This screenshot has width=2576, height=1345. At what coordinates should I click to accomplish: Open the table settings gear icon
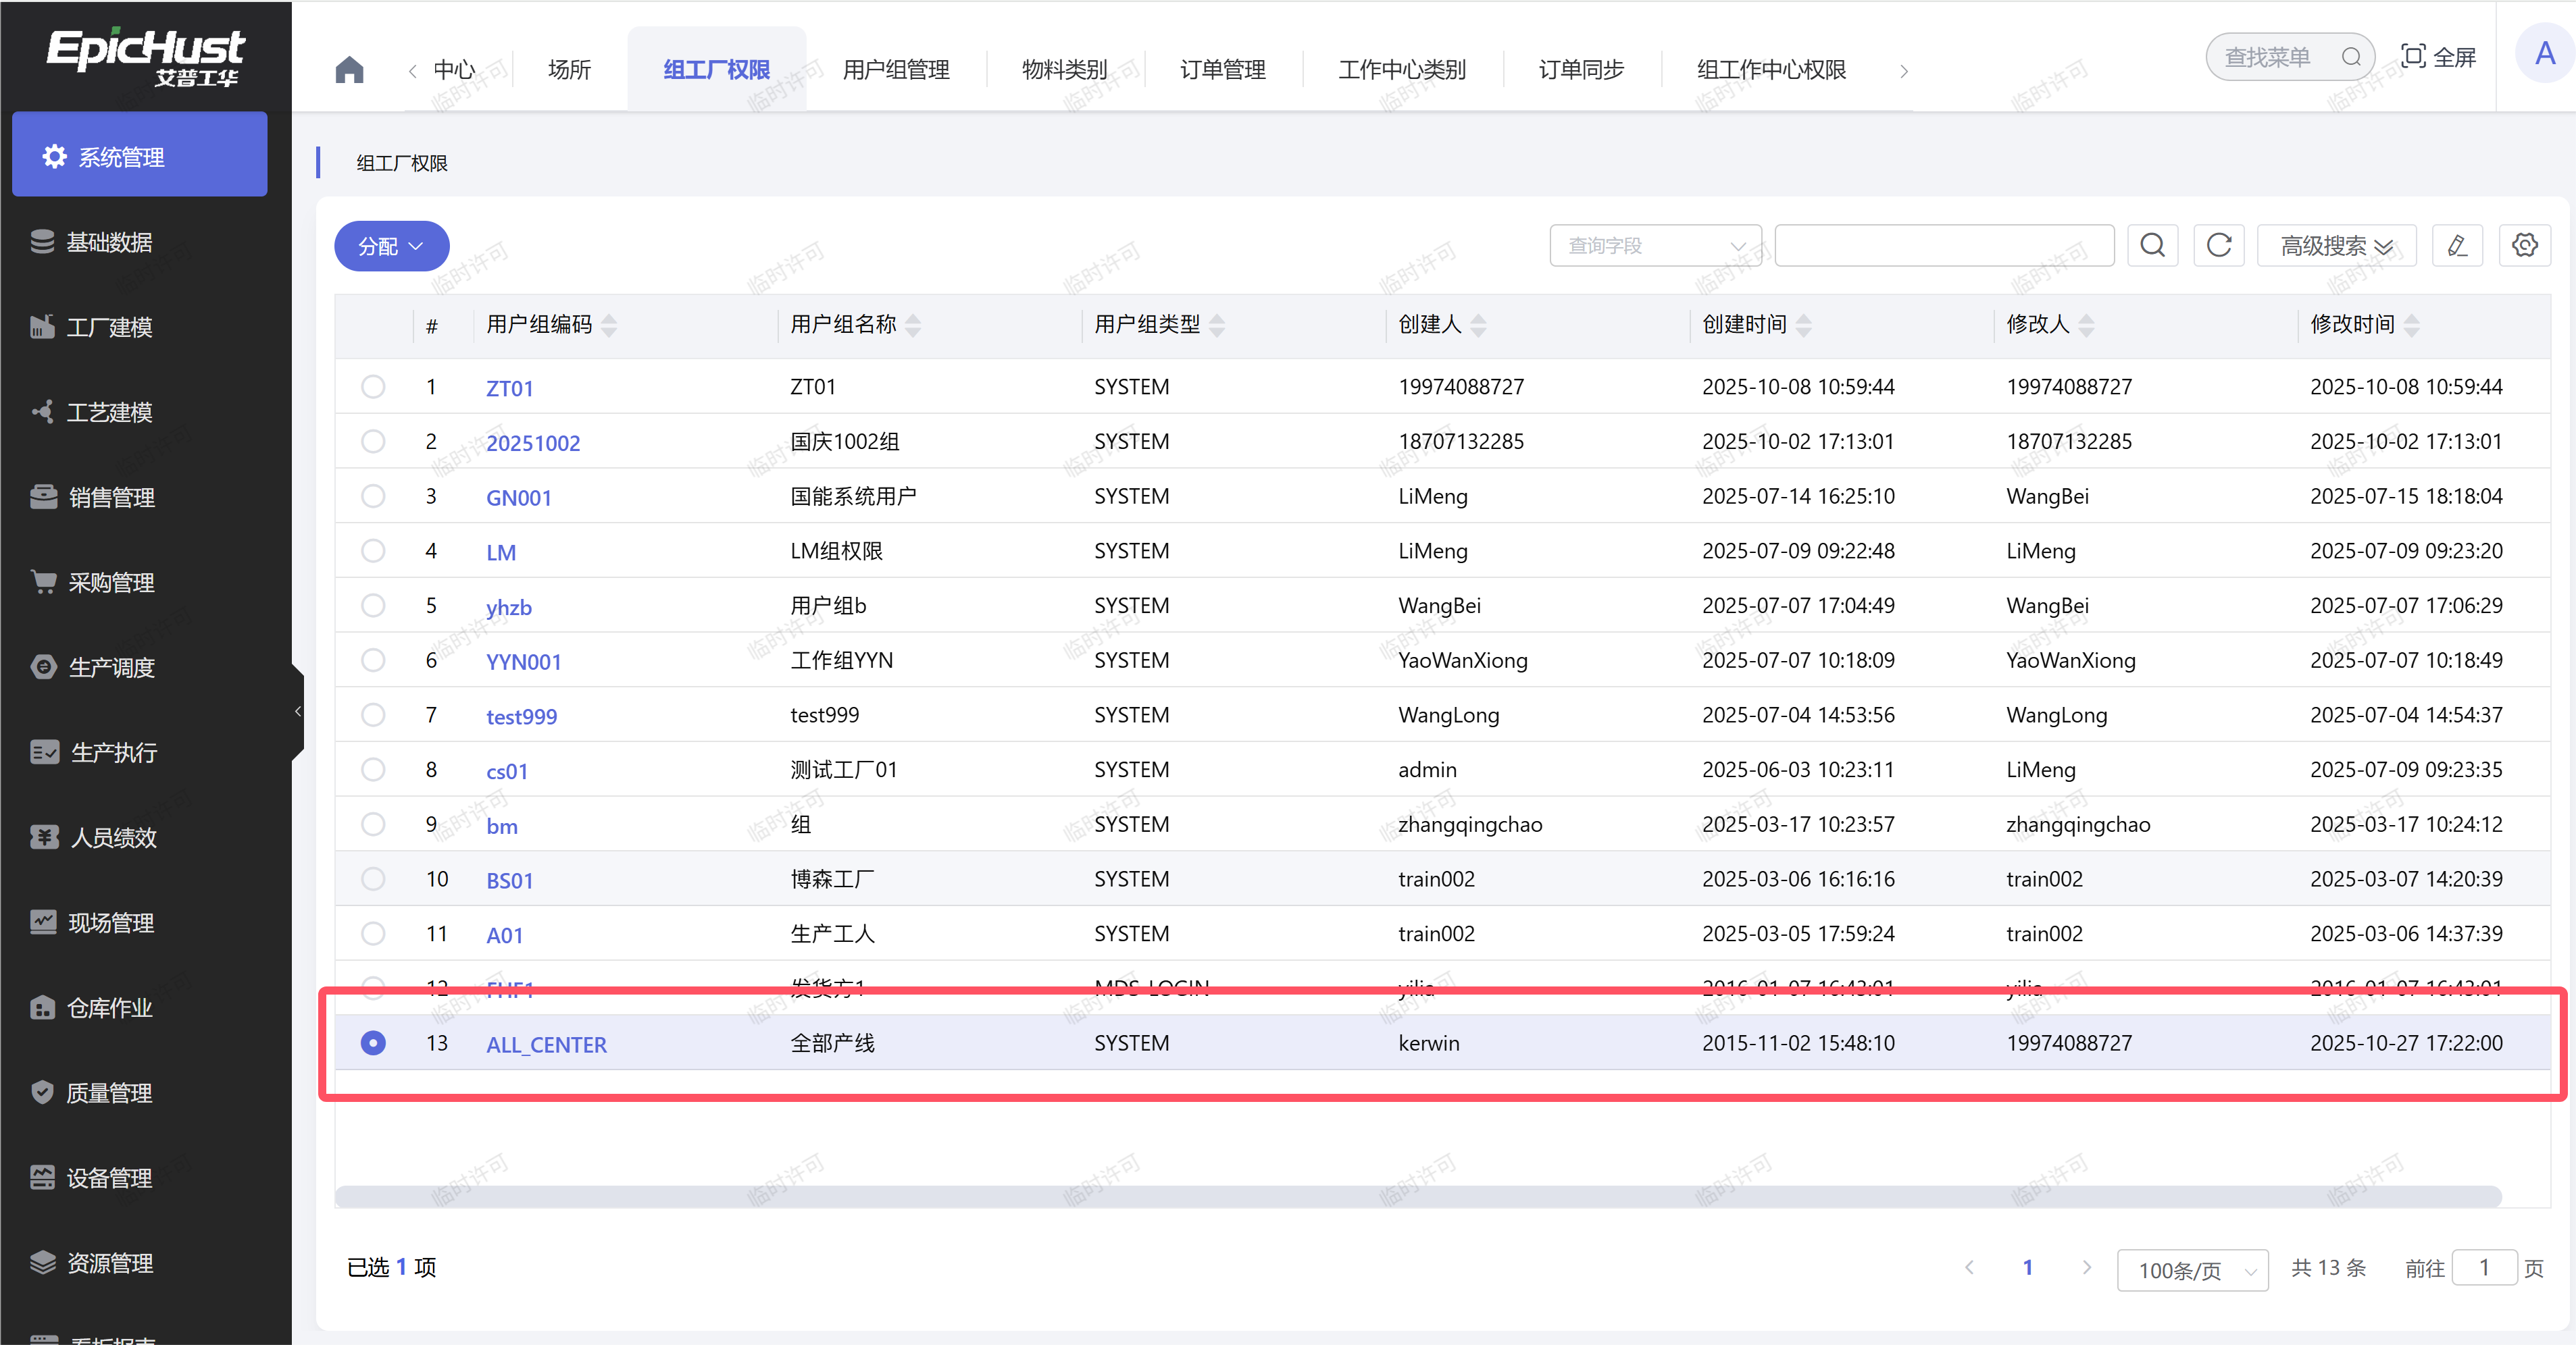2524,246
